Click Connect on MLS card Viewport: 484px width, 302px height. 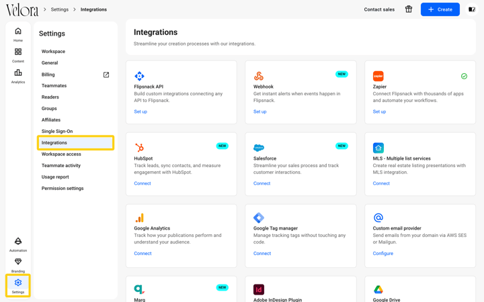click(381, 183)
